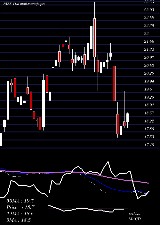Click the 17.19 price axis label

coord(149,145)
